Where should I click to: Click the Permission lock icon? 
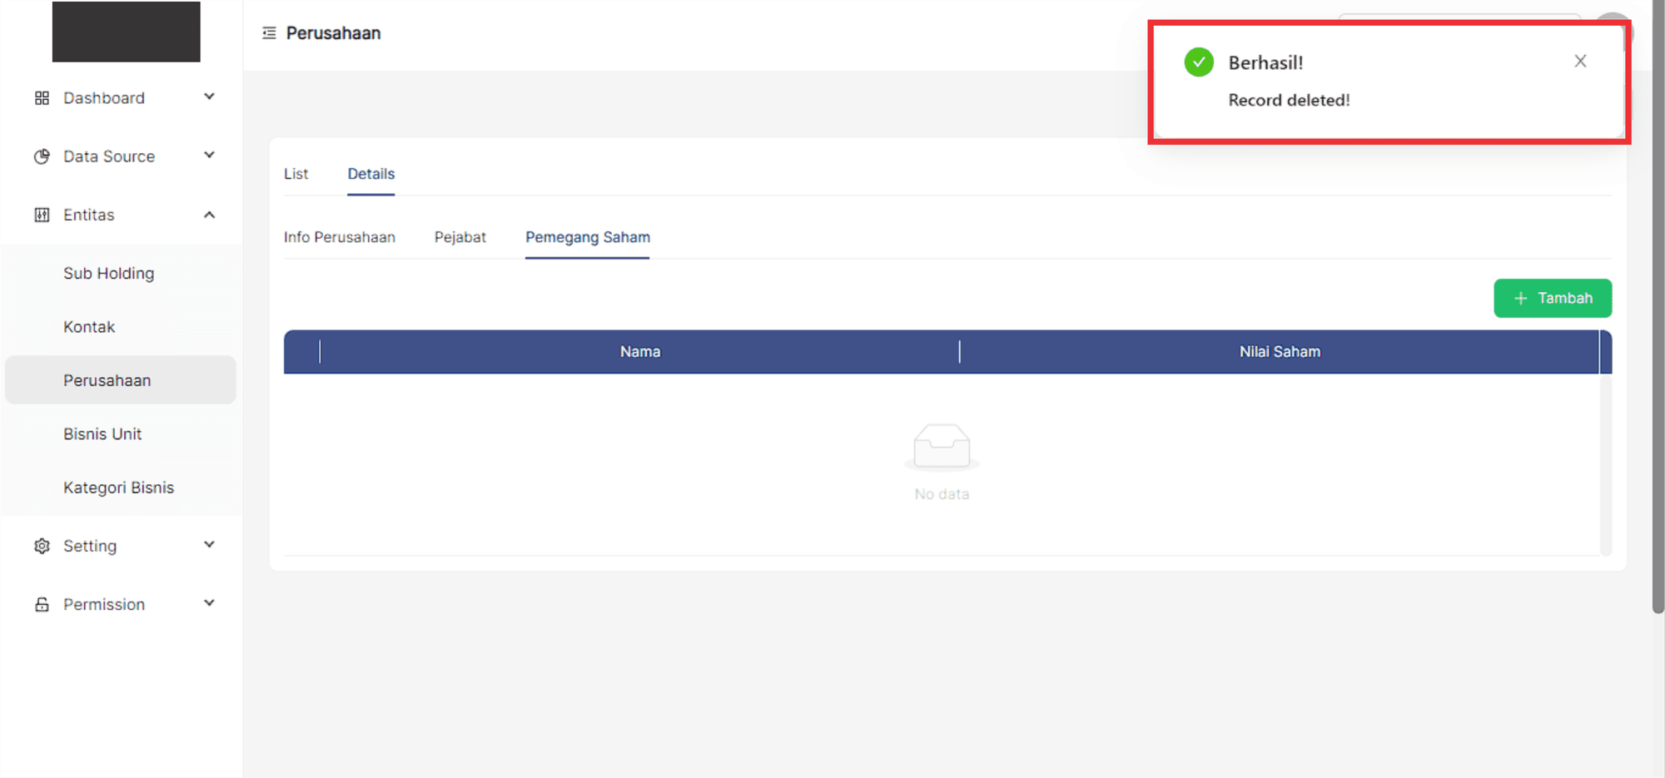pos(42,604)
